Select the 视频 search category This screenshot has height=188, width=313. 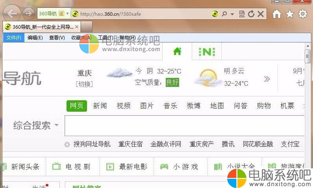pos(124,106)
